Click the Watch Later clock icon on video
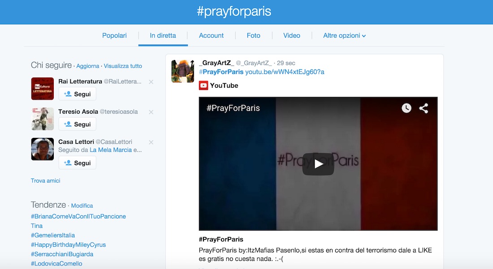The height and width of the screenshot is (269, 493). click(406, 108)
